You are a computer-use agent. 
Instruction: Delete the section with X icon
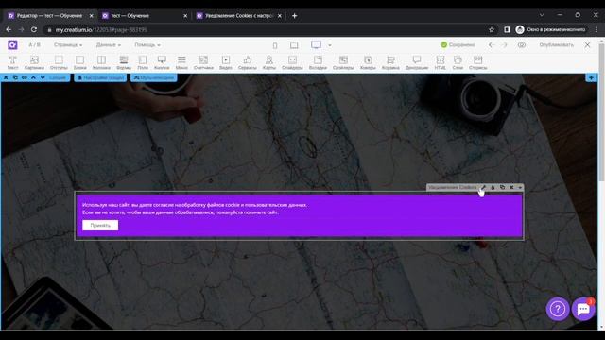pos(6,77)
